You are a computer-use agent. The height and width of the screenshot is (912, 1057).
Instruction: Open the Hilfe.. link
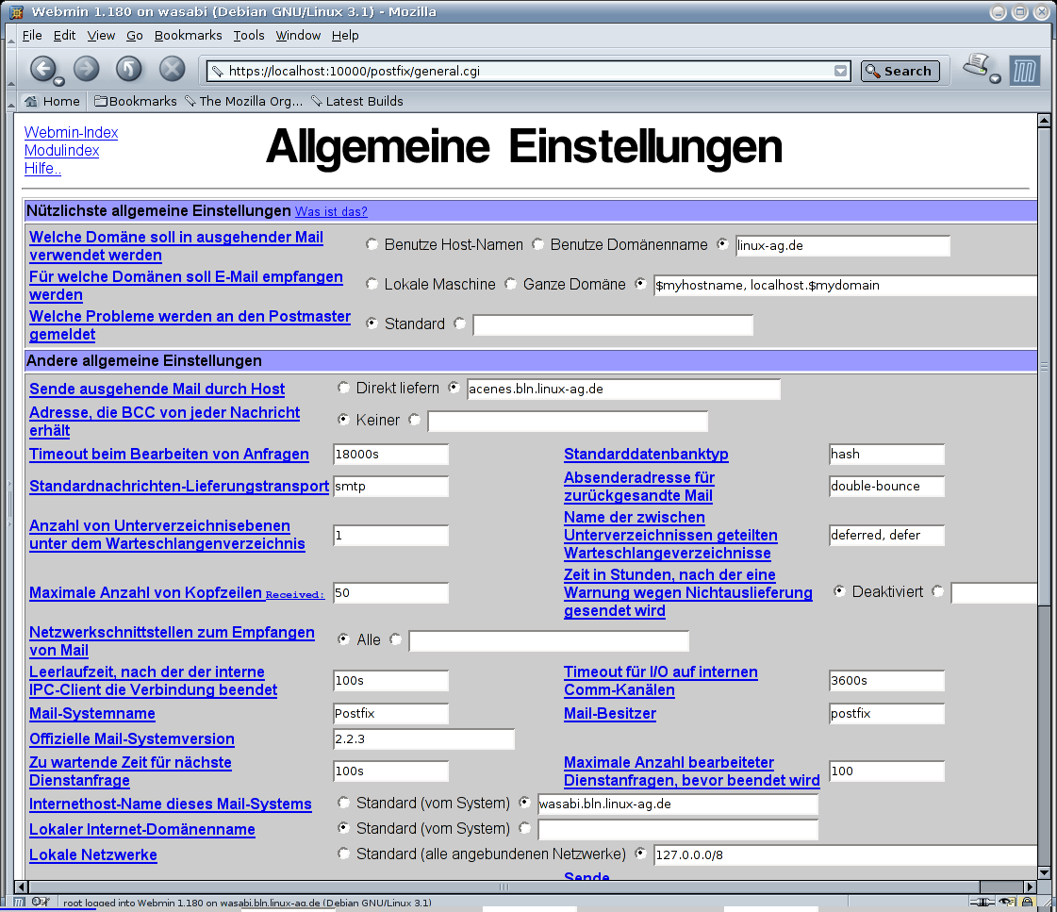pyautogui.click(x=42, y=169)
